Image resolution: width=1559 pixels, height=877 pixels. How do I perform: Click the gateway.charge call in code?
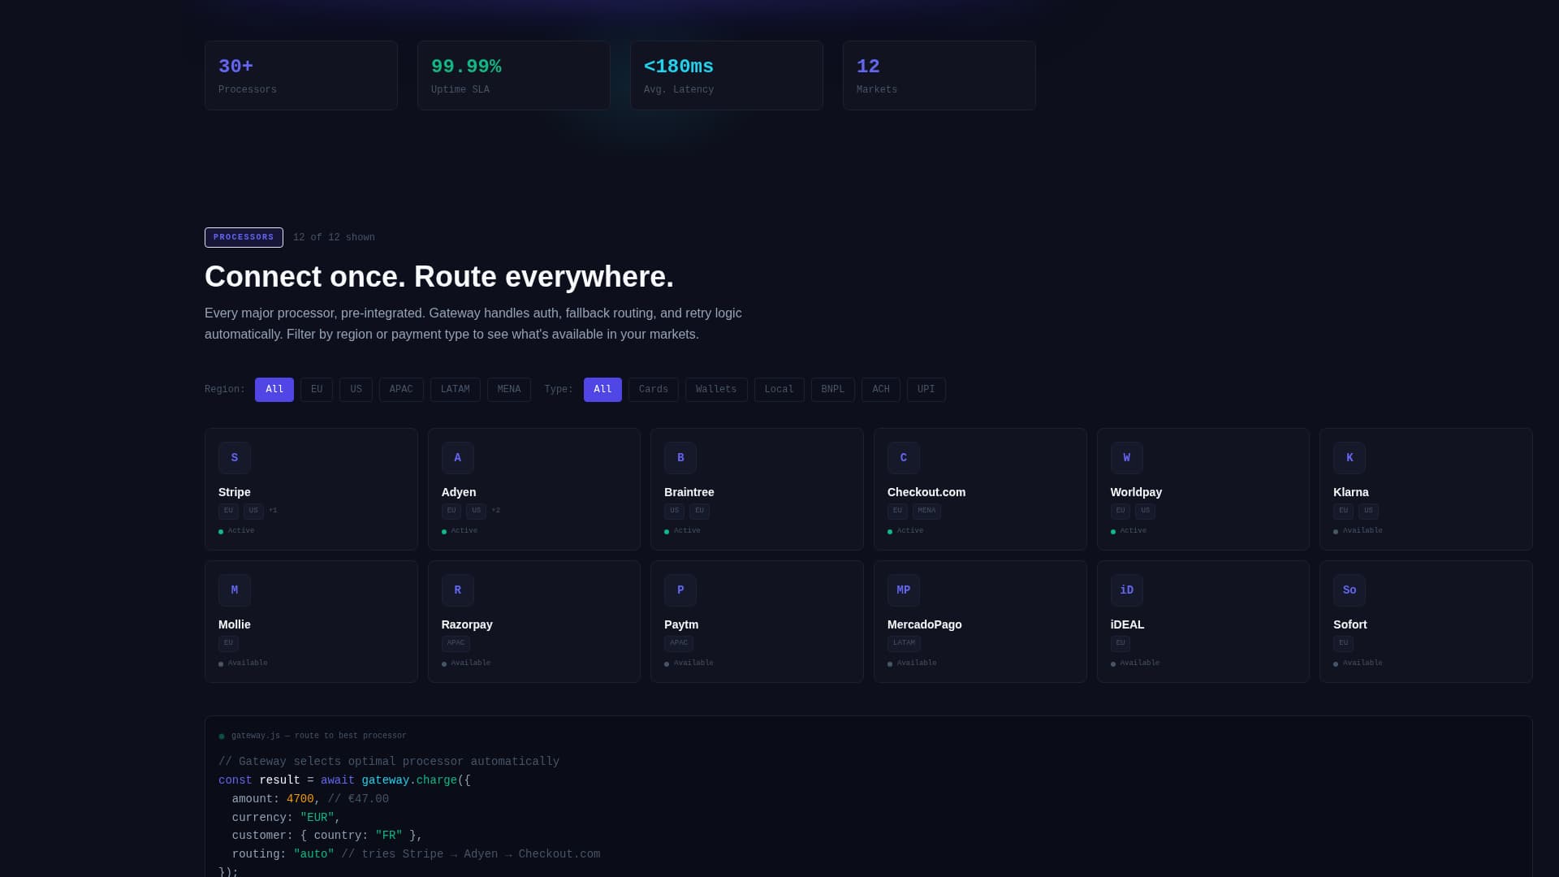409,780
